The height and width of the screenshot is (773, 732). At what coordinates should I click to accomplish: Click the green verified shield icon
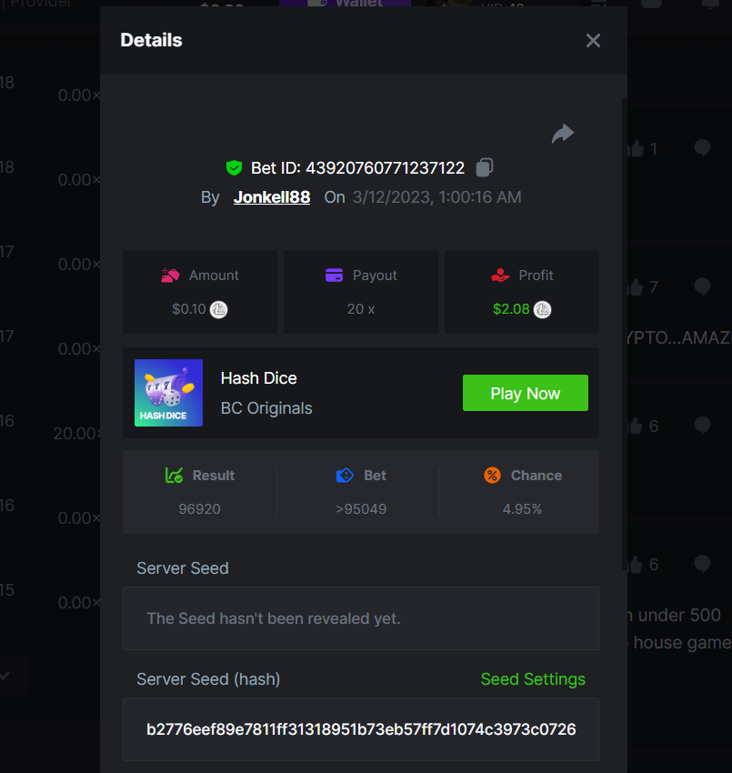click(235, 168)
